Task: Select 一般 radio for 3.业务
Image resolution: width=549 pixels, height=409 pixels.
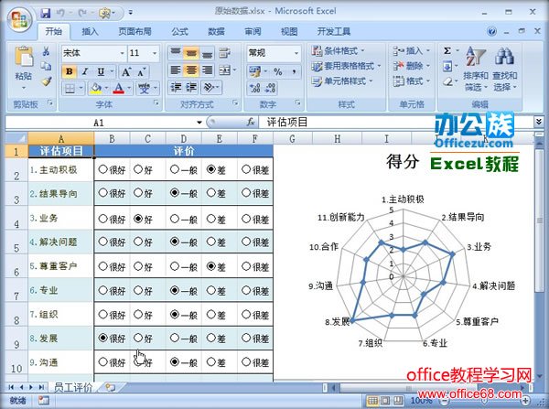Action: (175, 219)
